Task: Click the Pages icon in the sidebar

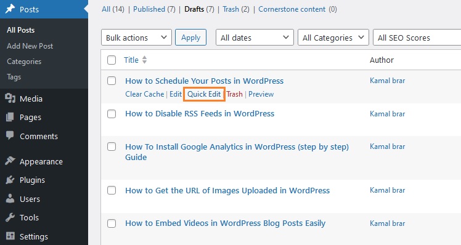Action: (x=10, y=117)
